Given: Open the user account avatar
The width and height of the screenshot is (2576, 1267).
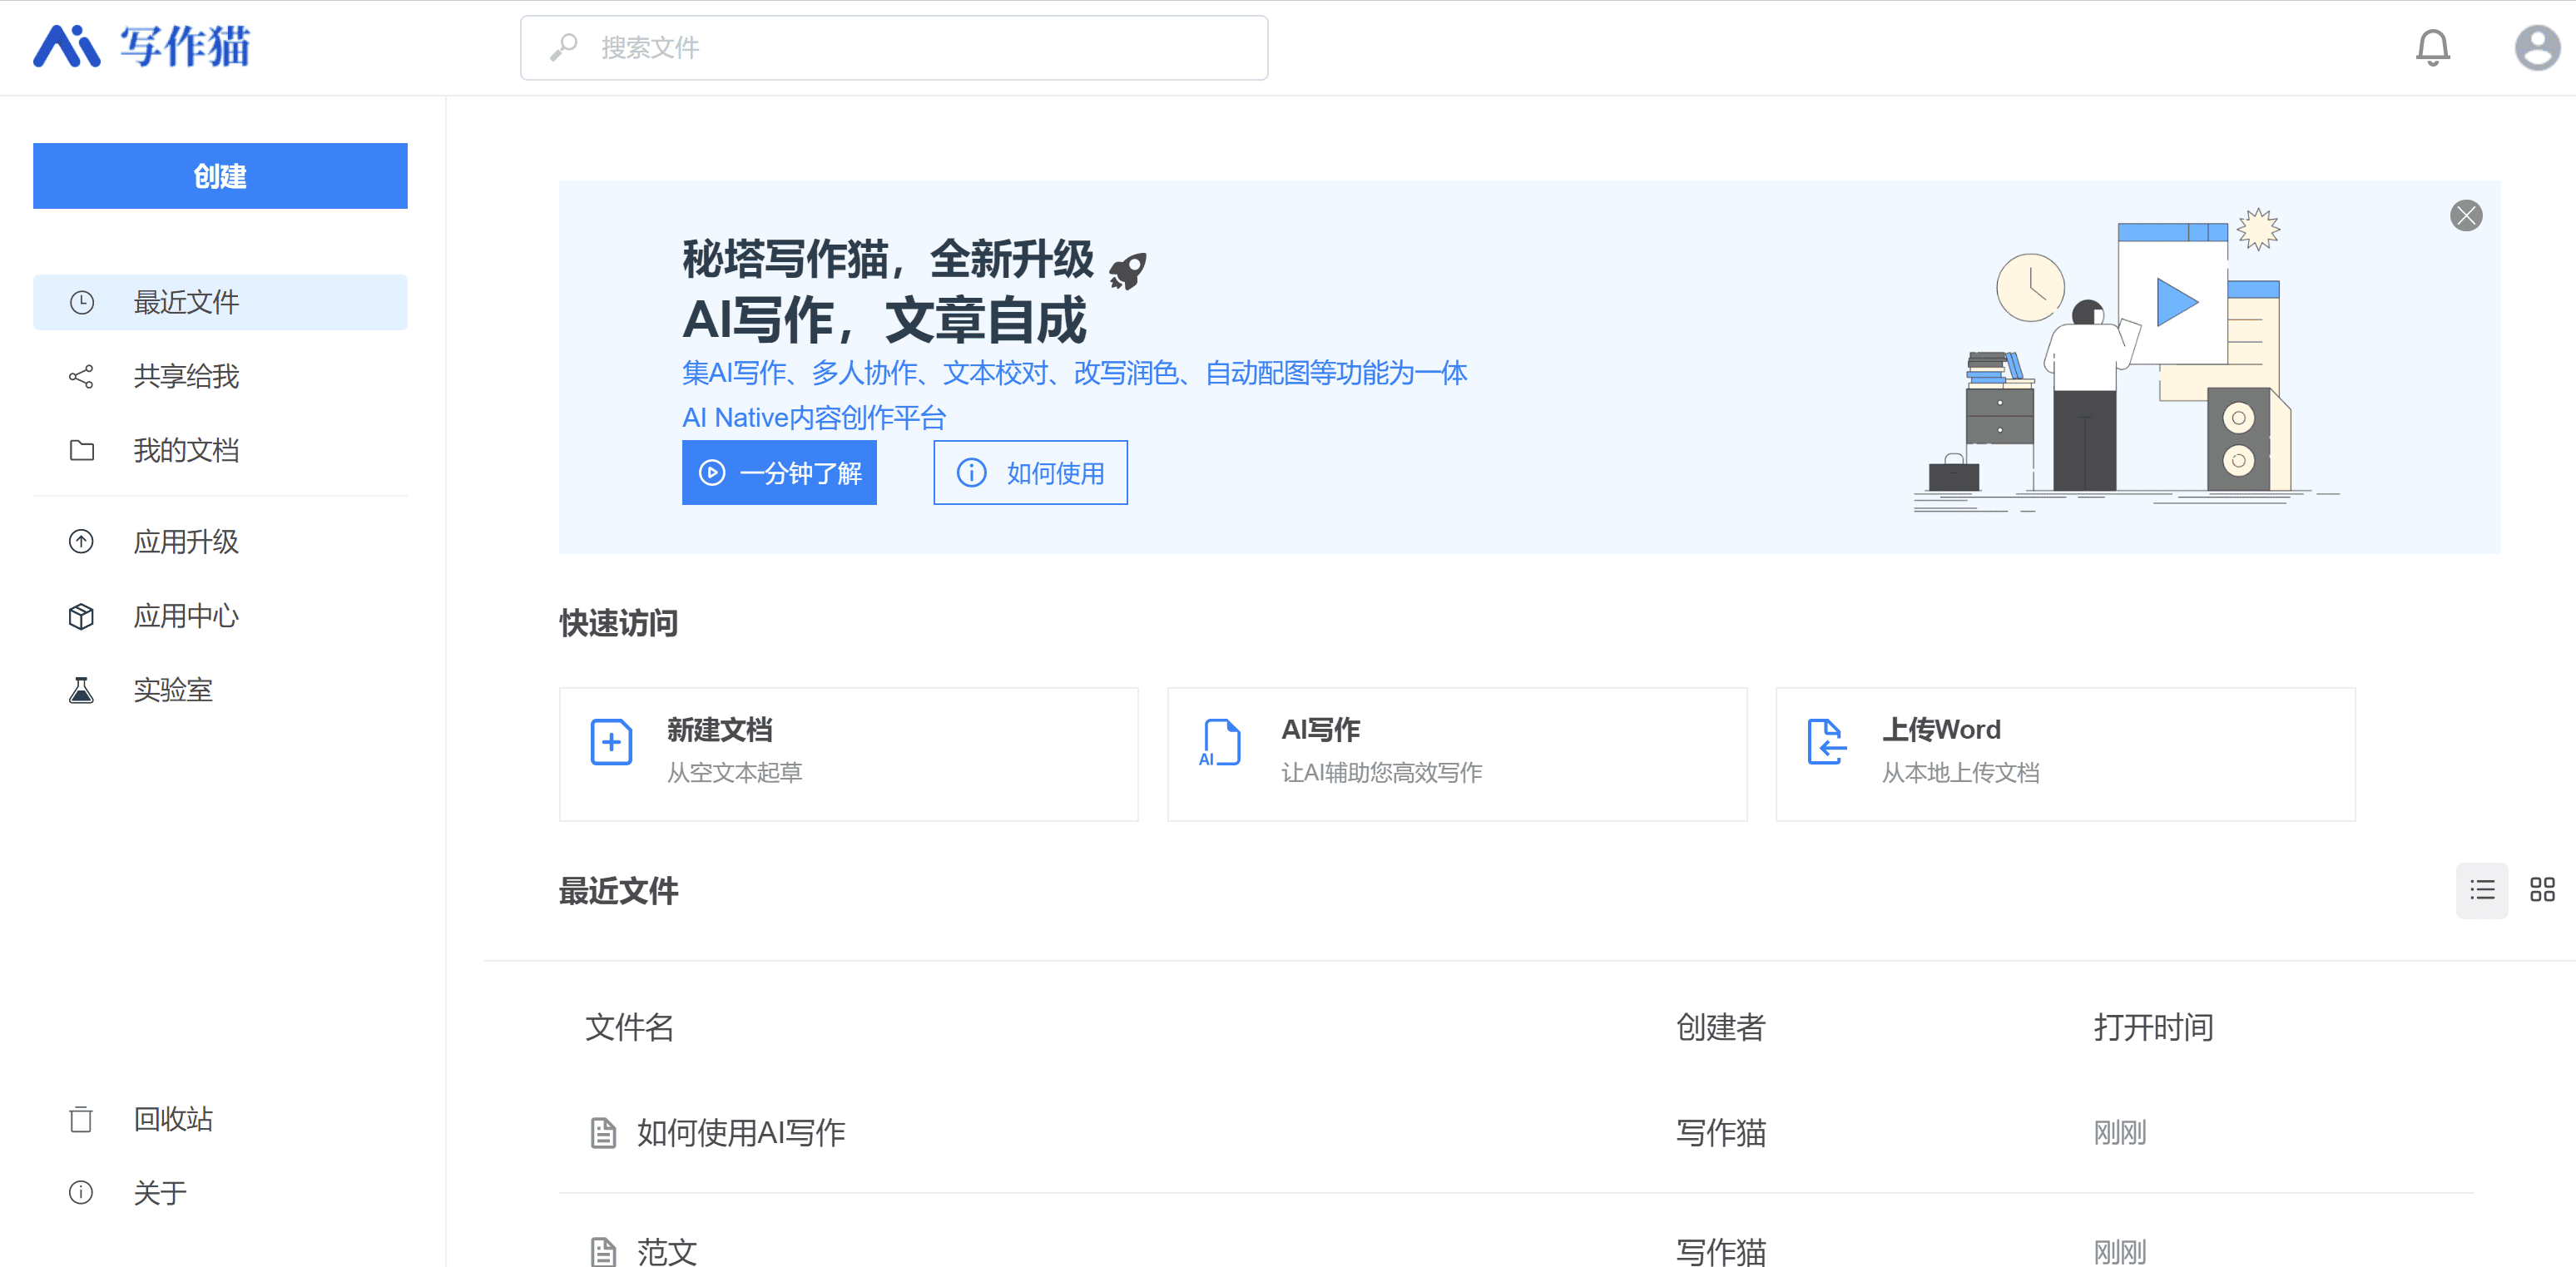Looking at the screenshot, I should click(2536, 47).
